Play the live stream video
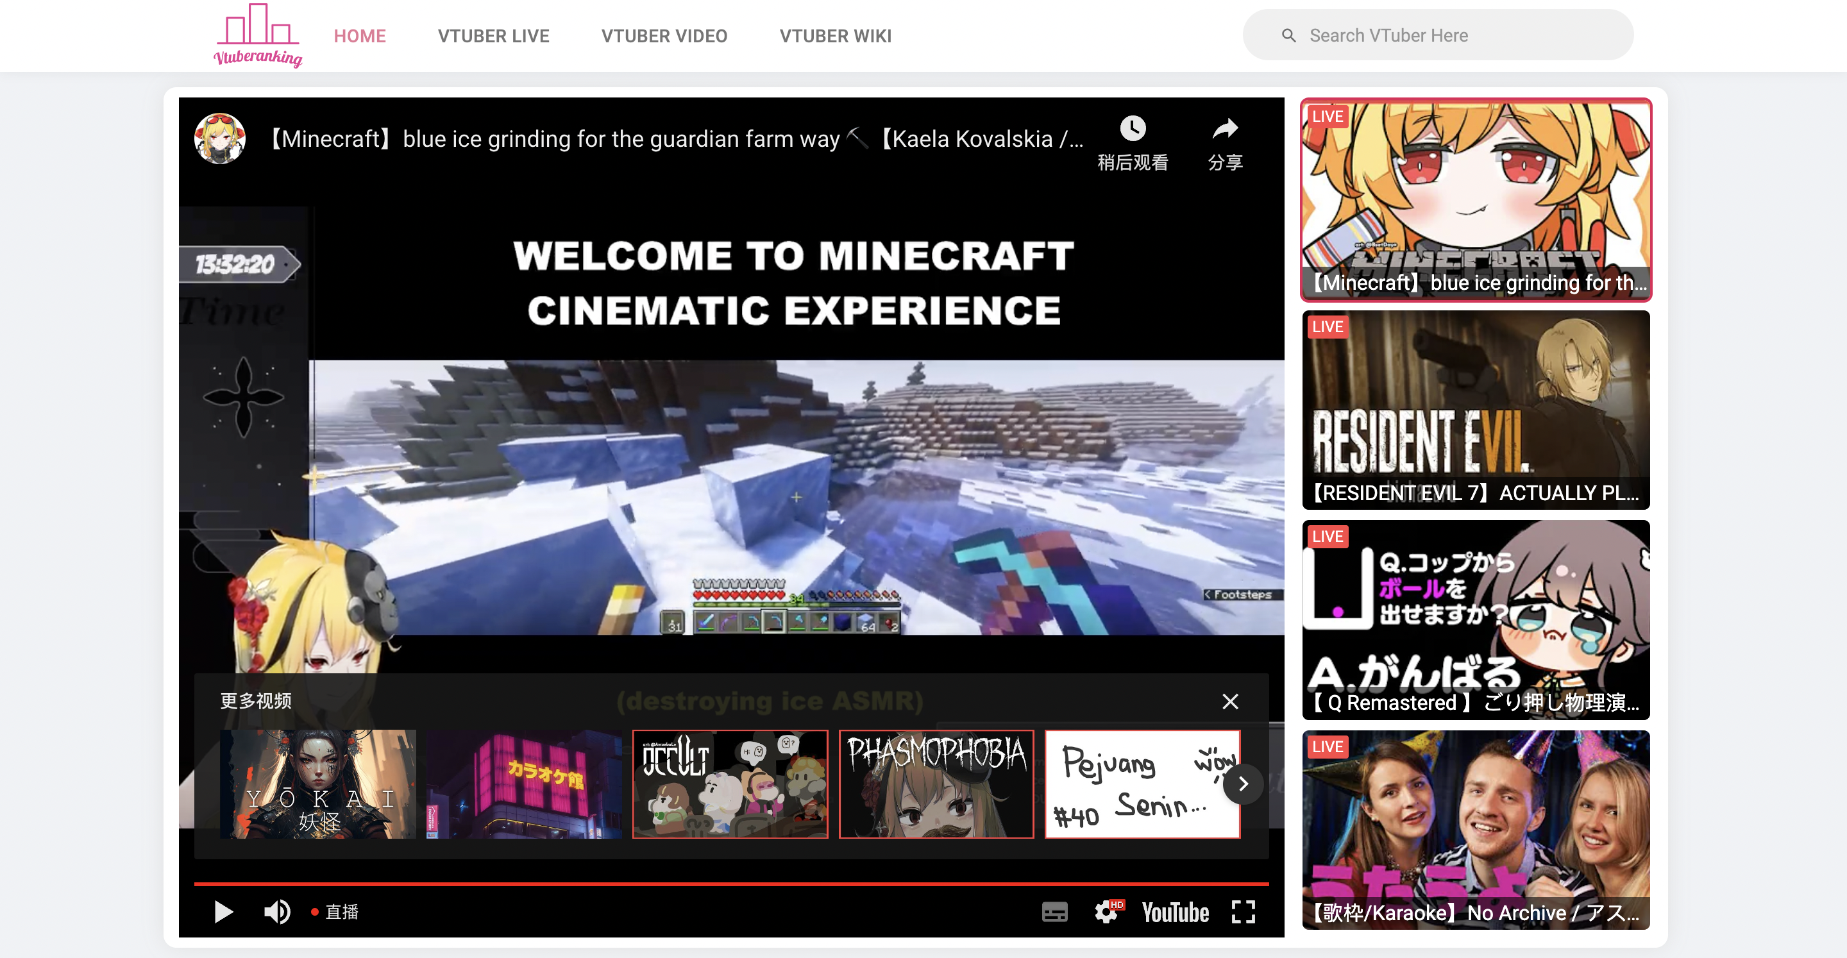Viewport: 1847px width, 958px height. [x=224, y=912]
